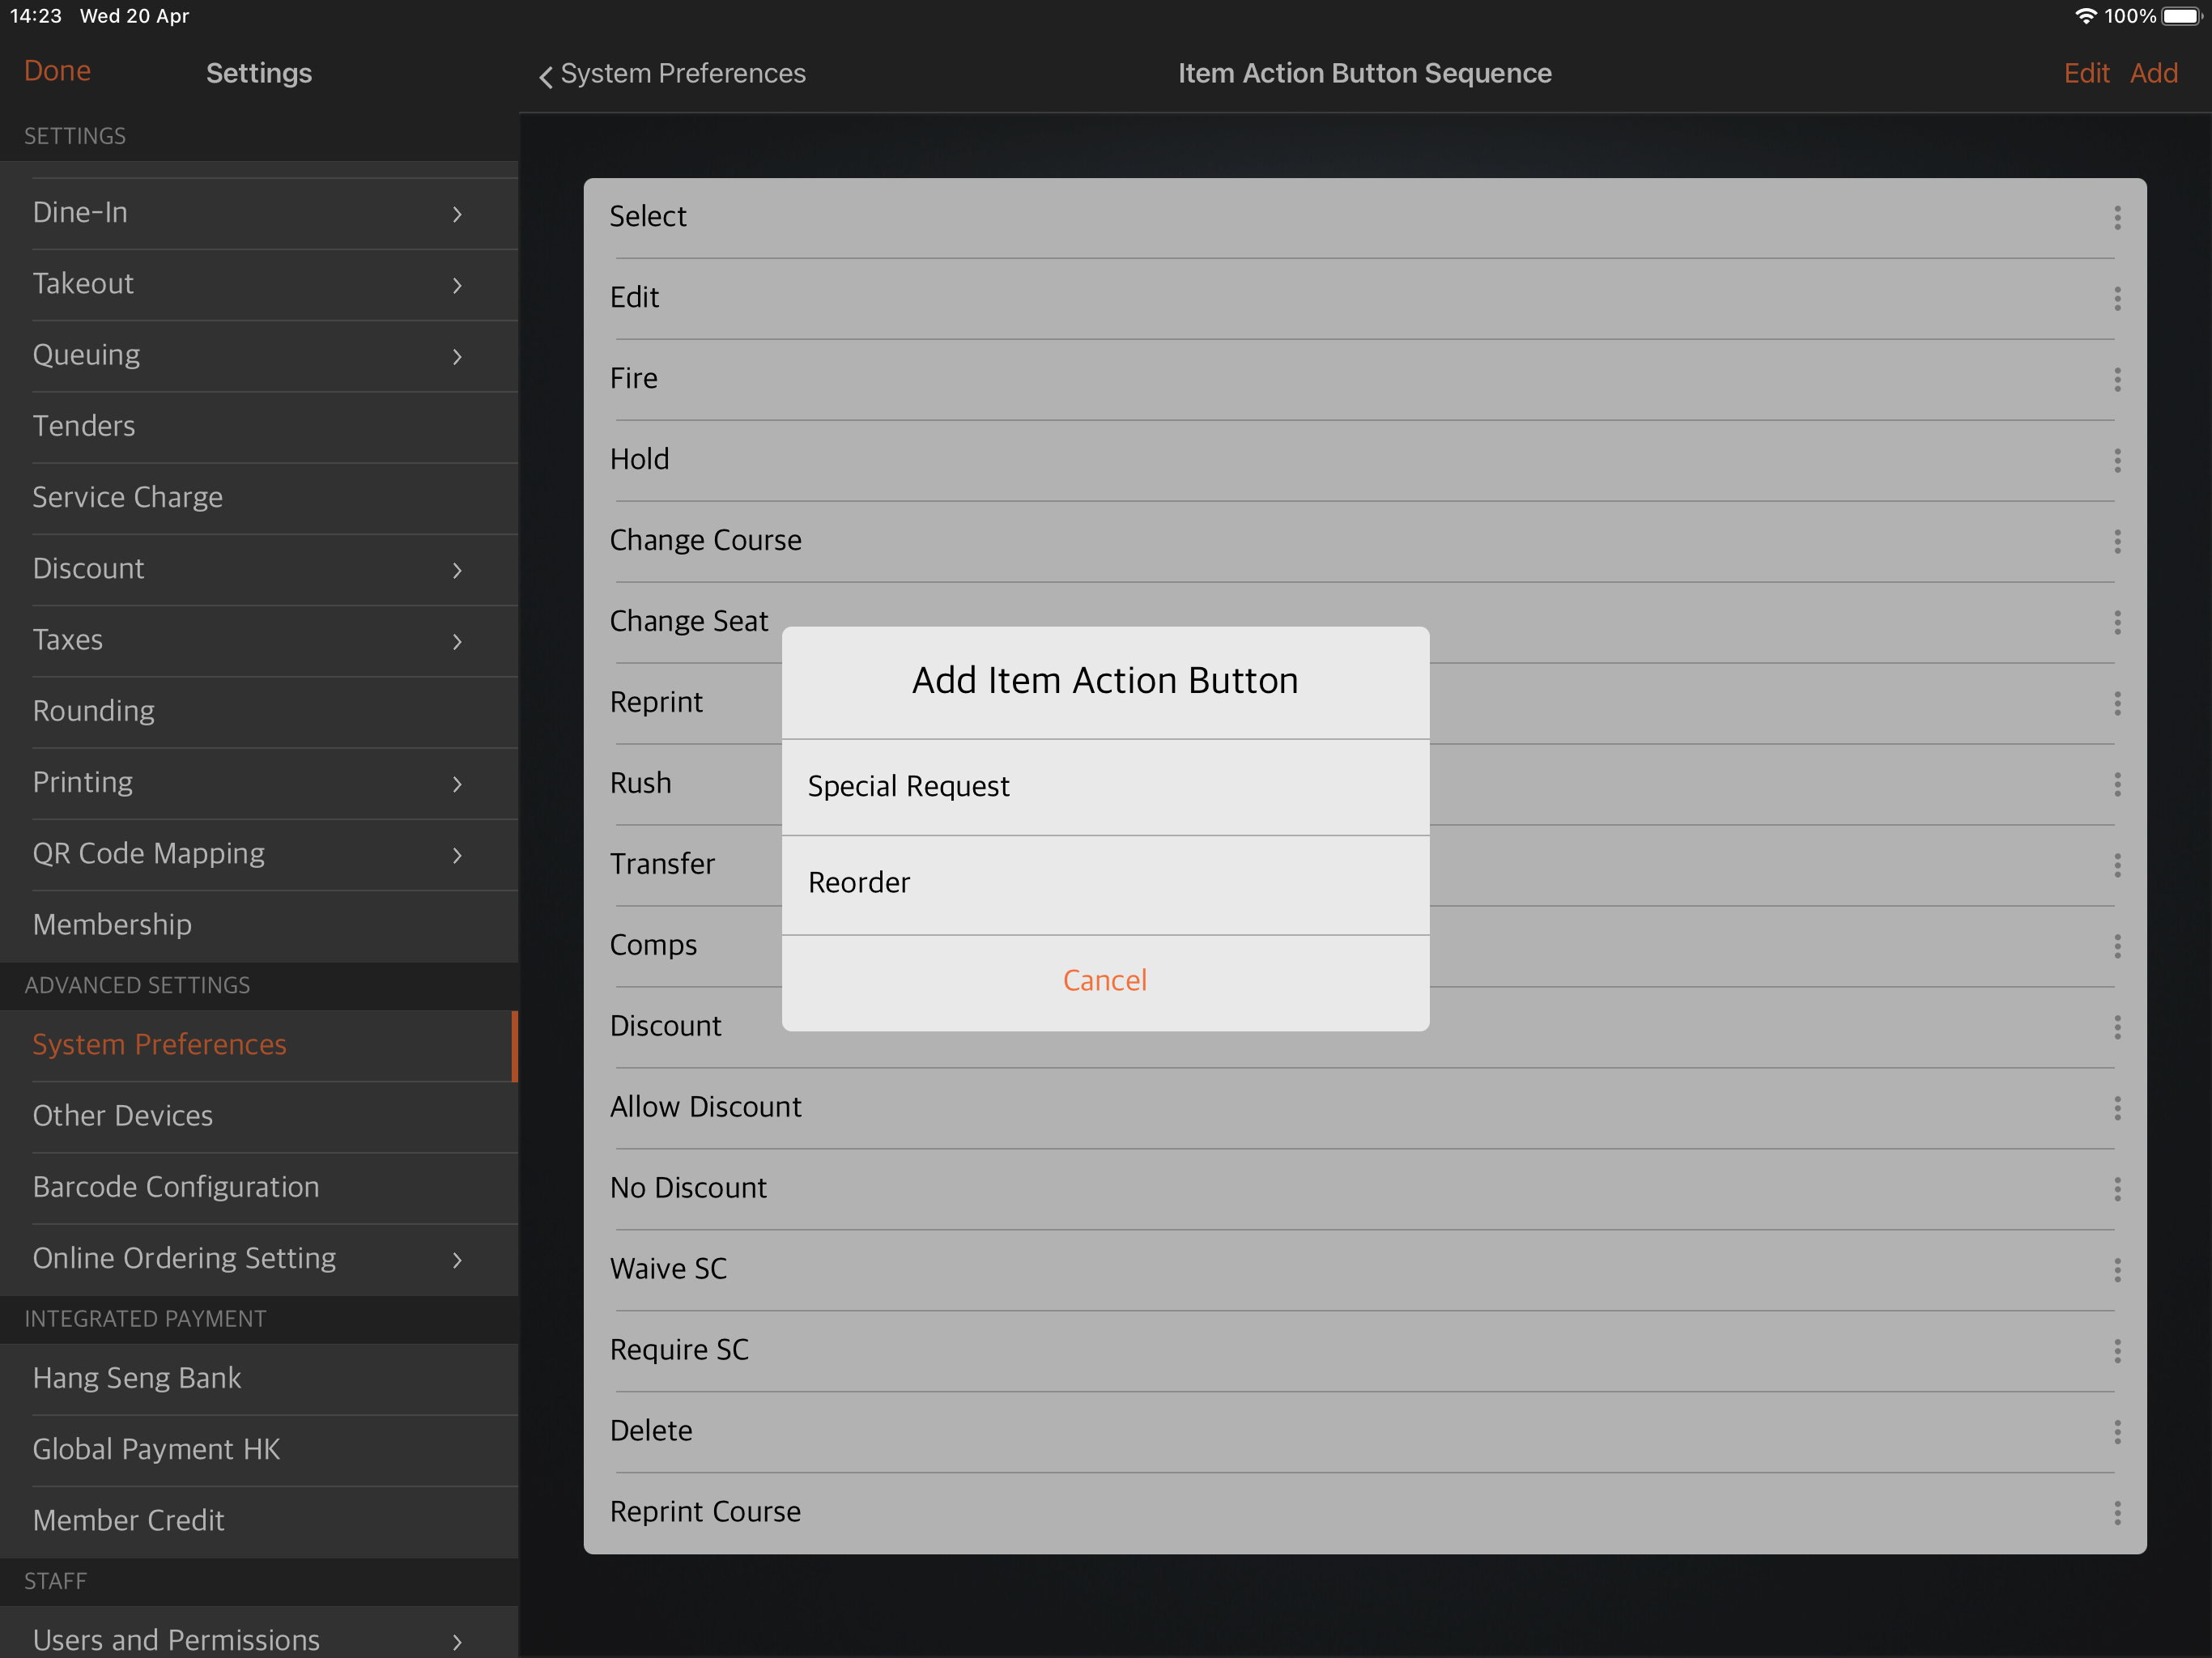Image resolution: width=2212 pixels, height=1658 pixels.
Task: Click the three-dot handle on Allow Discount row
Action: point(2117,1108)
